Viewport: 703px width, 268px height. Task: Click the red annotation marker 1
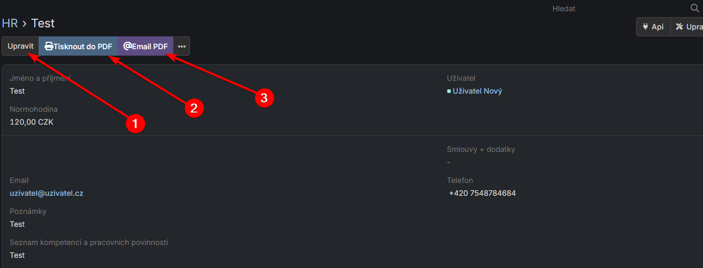pos(135,124)
